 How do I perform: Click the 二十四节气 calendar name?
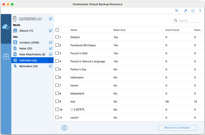[77, 110]
